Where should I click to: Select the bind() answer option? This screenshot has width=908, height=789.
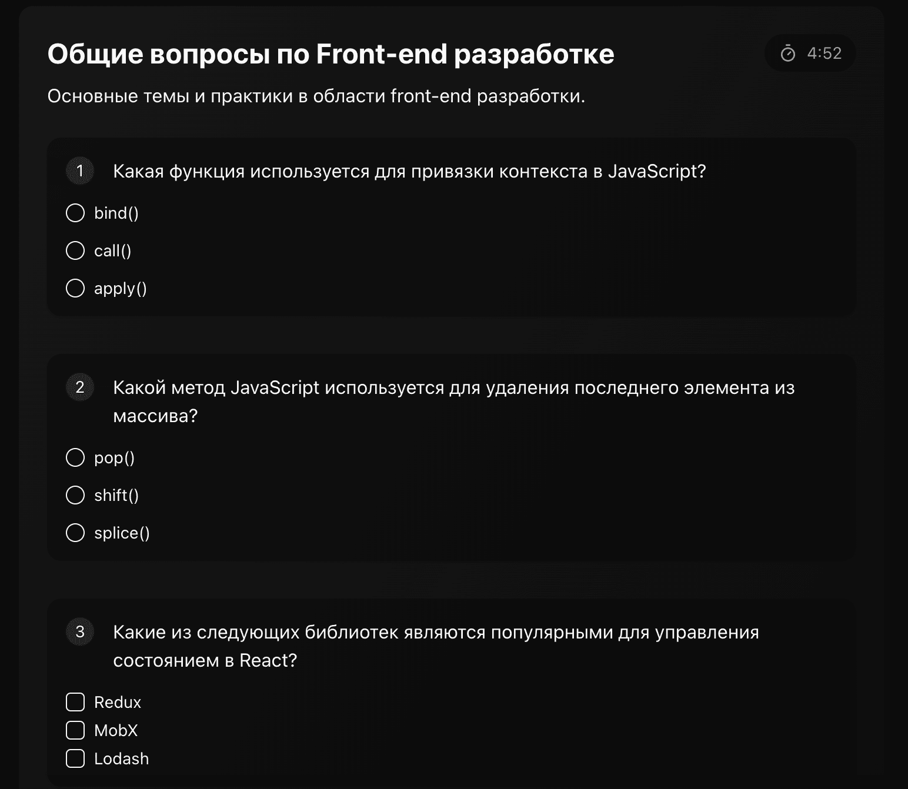click(76, 213)
